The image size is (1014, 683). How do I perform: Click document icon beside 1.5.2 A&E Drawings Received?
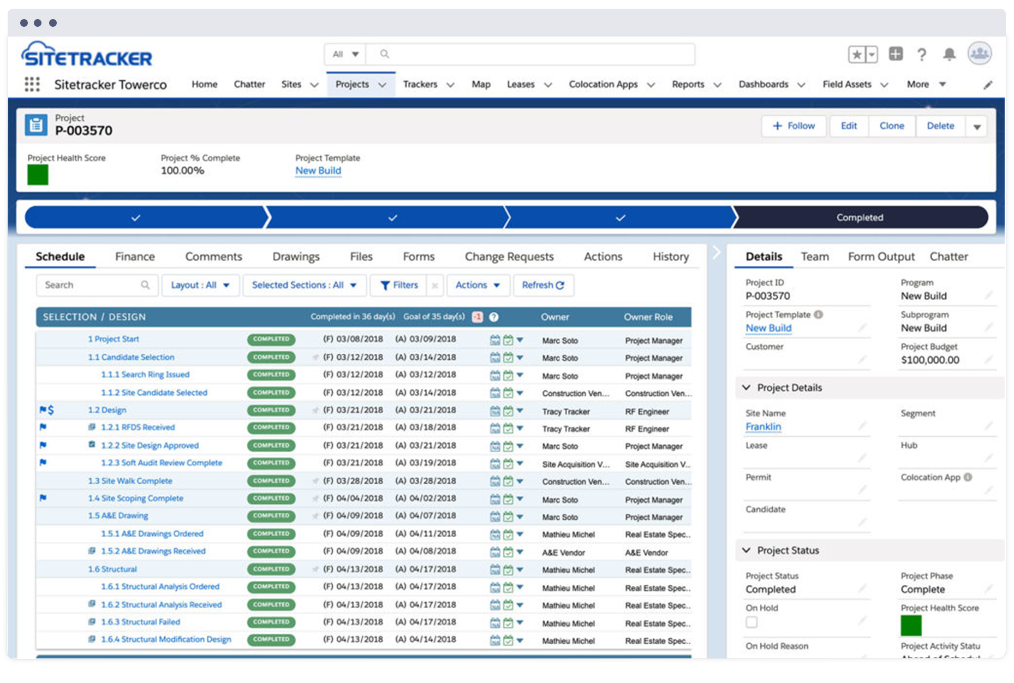tap(92, 551)
